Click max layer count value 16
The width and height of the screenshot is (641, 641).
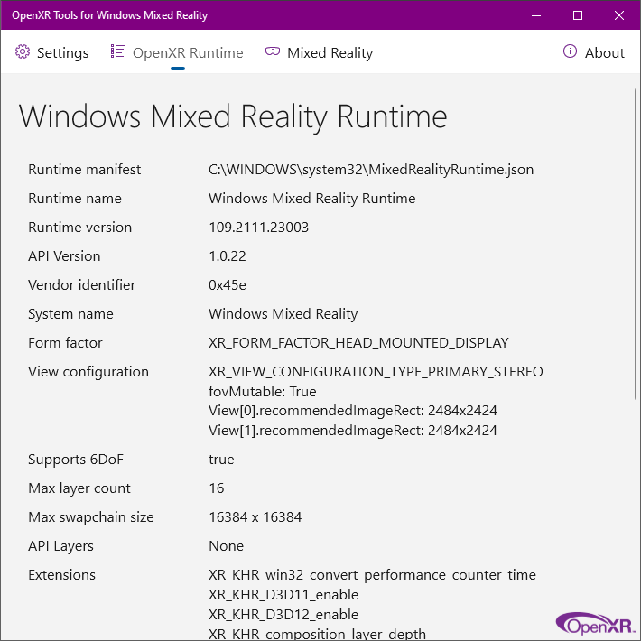[x=217, y=488]
